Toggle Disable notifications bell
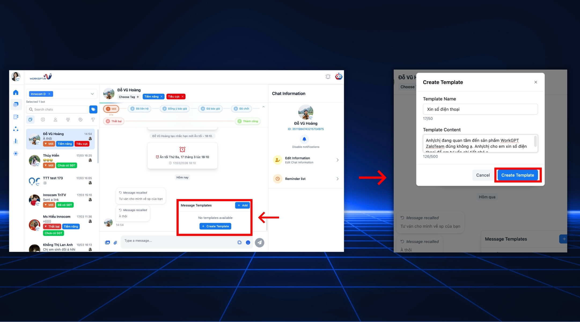 pyautogui.click(x=304, y=139)
